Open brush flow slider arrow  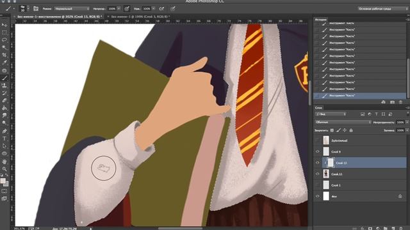pyautogui.click(x=154, y=8)
